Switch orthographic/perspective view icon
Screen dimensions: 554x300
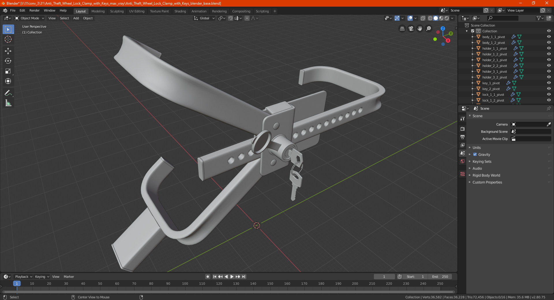[x=402, y=29]
